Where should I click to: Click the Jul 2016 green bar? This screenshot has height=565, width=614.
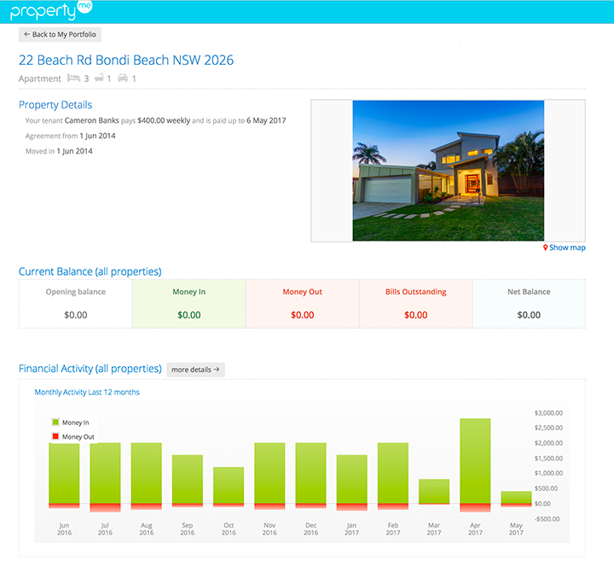pyautogui.click(x=106, y=474)
